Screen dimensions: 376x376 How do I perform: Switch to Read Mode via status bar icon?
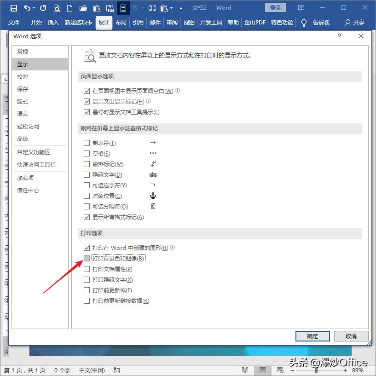tap(245, 370)
